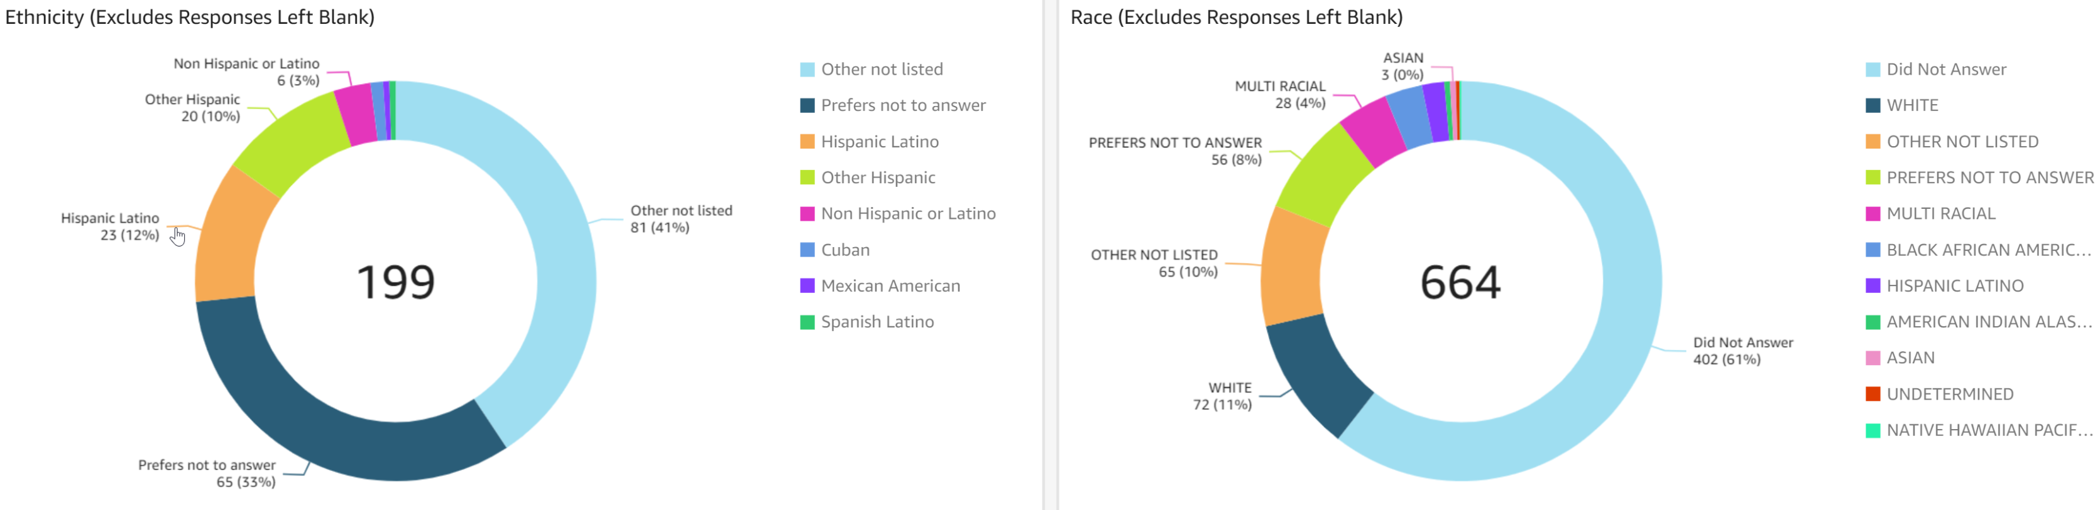2100x510 pixels.
Task: Select Prefers not to answer legend entry
Action: (902, 106)
